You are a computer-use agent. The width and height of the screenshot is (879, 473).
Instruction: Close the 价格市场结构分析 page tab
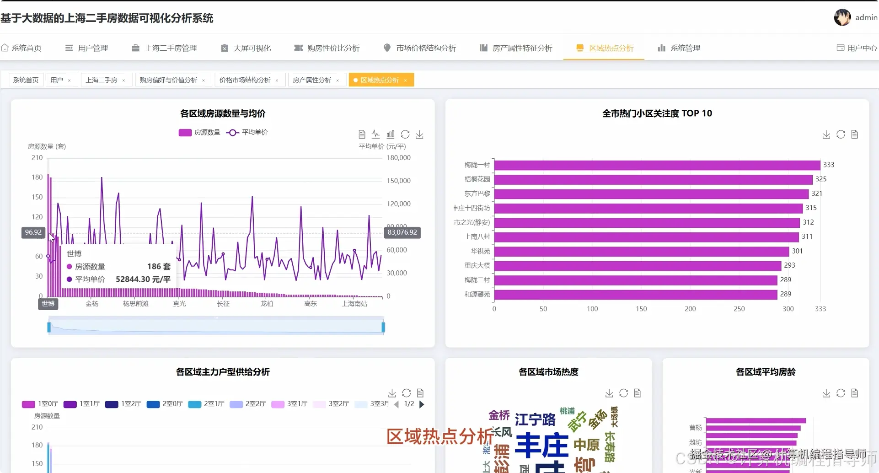277,81
